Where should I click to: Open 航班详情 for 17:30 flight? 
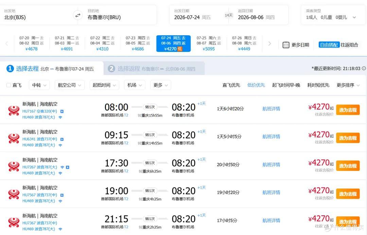271,164
